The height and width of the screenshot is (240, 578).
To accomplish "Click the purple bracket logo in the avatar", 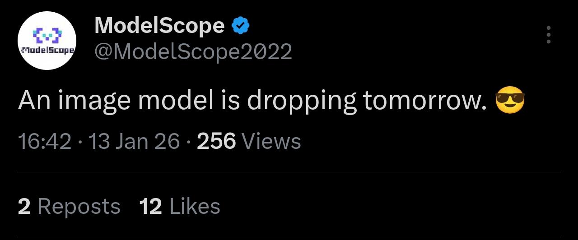I will coord(47,34).
